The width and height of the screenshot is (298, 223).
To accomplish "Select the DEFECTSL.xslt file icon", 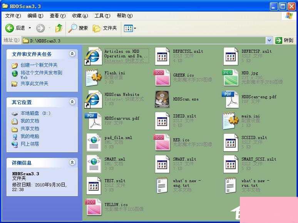I will 162,56.
